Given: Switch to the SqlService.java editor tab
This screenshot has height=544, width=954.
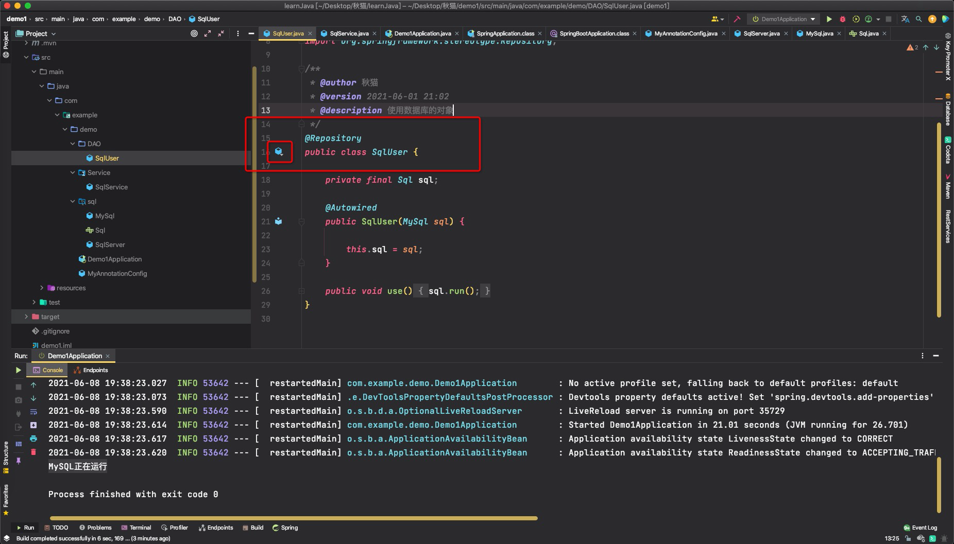Looking at the screenshot, I should tap(349, 33).
